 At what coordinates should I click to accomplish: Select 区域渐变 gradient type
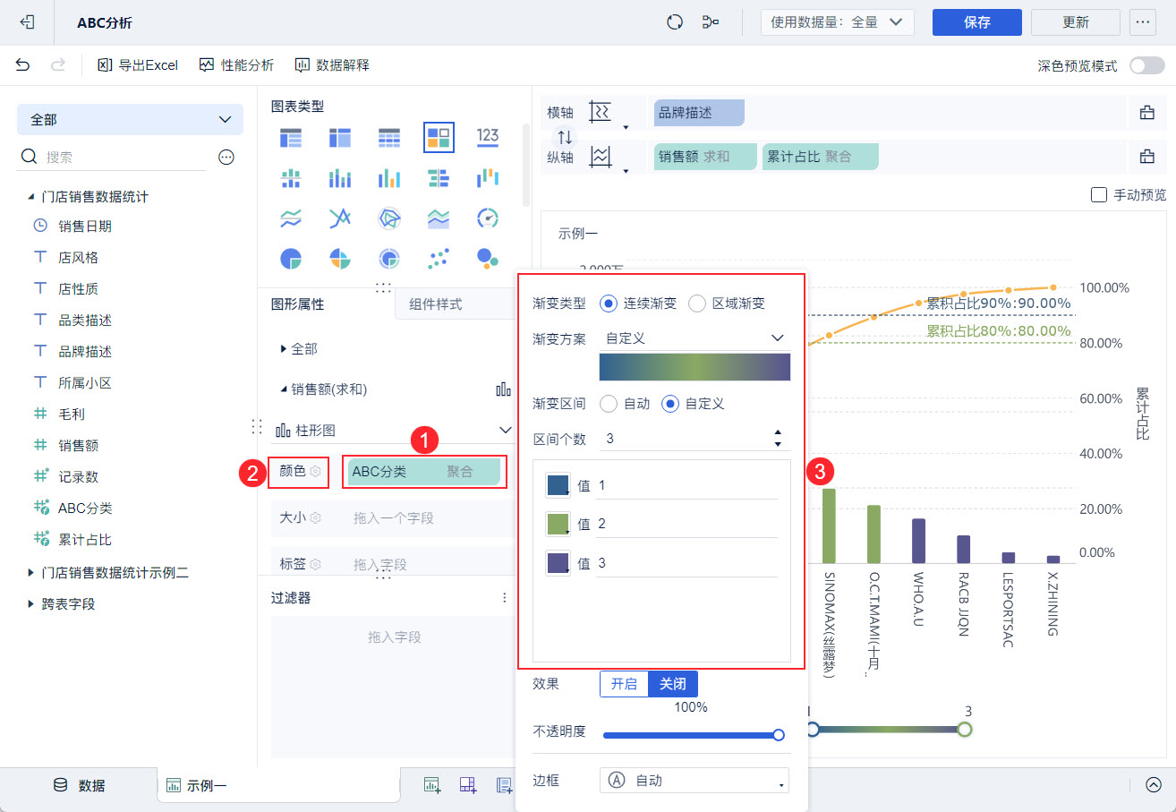point(697,303)
